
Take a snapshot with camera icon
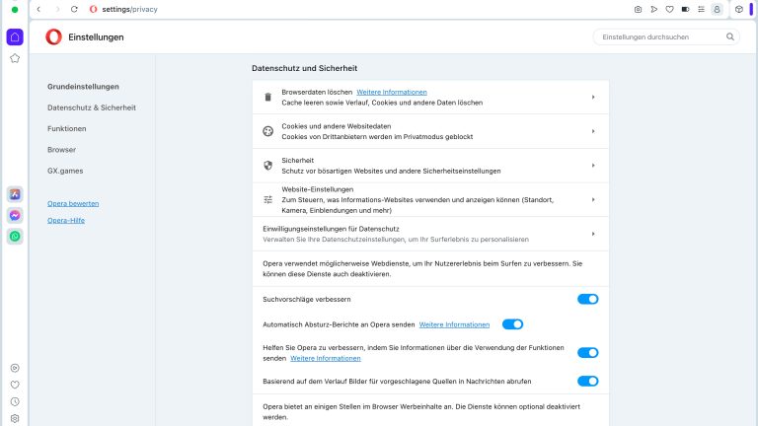[x=639, y=9]
